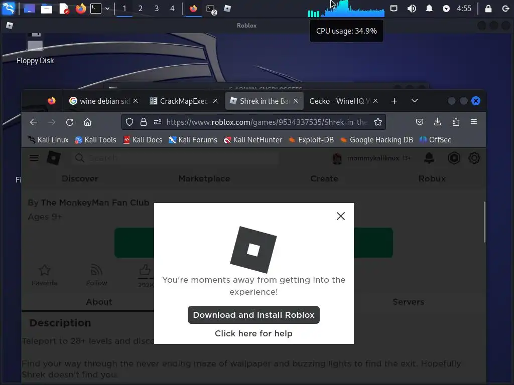The height and width of the screenshot is (385, 514).
Task: Open the Google Hacking DB bookmark
Action: point(376,140)
